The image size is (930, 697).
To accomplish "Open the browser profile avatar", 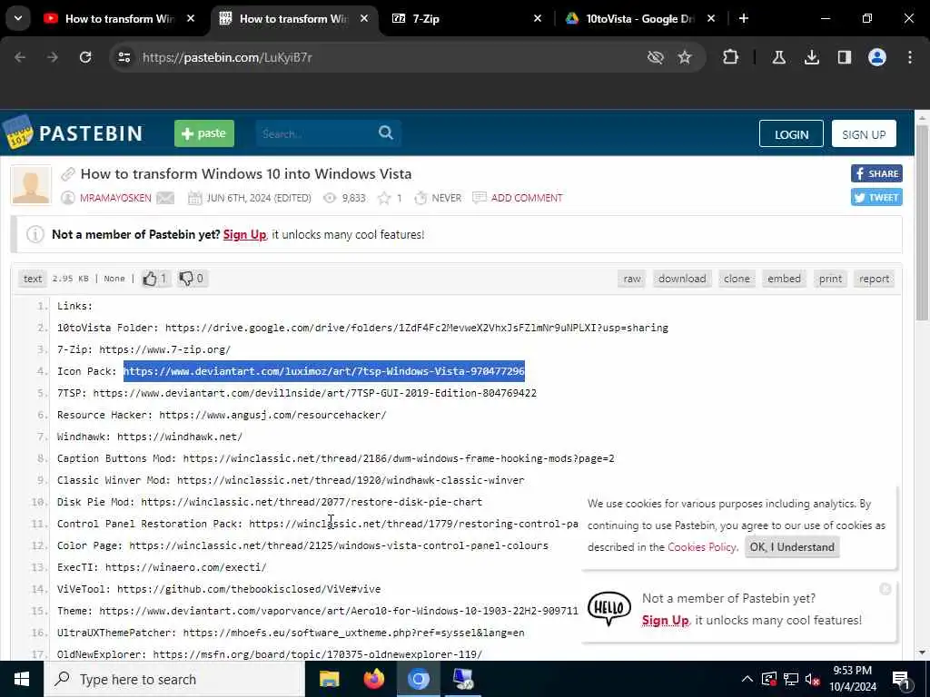I will 877,57.
